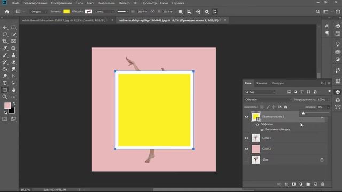The height and width of the screenshot is (192, 342).
Task: Open the Фигура tool mode dropdown
Action: coord(38,12)
